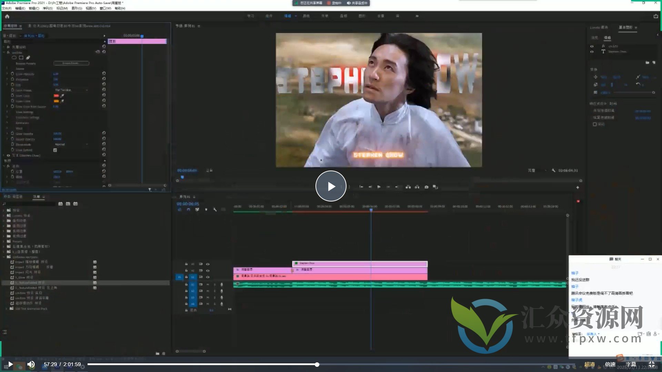
Task: Toggle the top video track eye output
Action: (x=208, y=264)
